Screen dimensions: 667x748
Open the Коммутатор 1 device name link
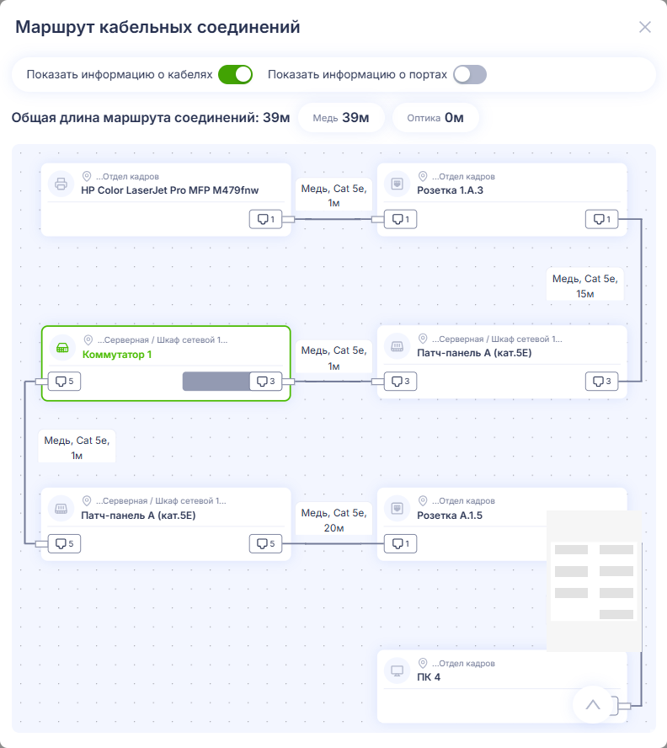tap(117, 355)
